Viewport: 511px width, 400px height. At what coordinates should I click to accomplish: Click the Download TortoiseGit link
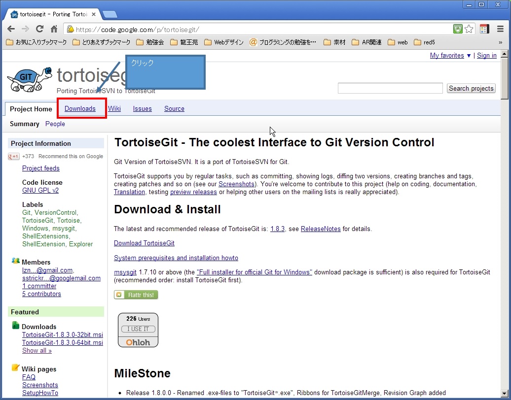(144, 243)
